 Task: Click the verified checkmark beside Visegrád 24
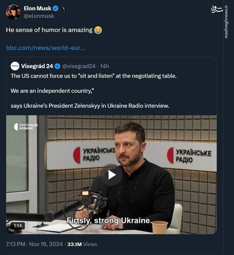pos(58,66)
